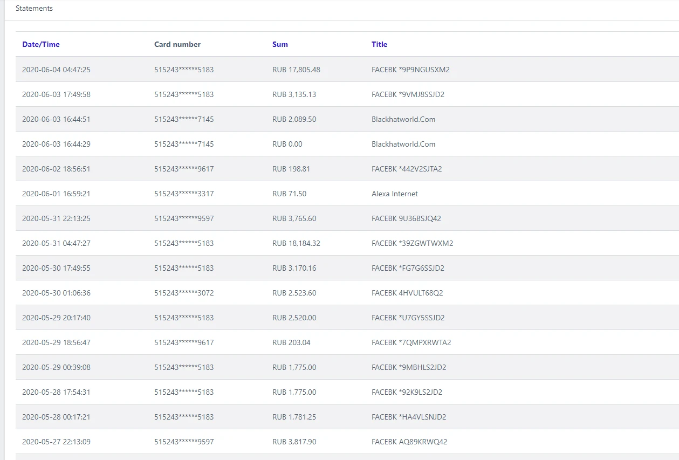Screen dimensions: 679x460
Task: Click the amount RUB 3,135.13
Action: click(294, 94)
